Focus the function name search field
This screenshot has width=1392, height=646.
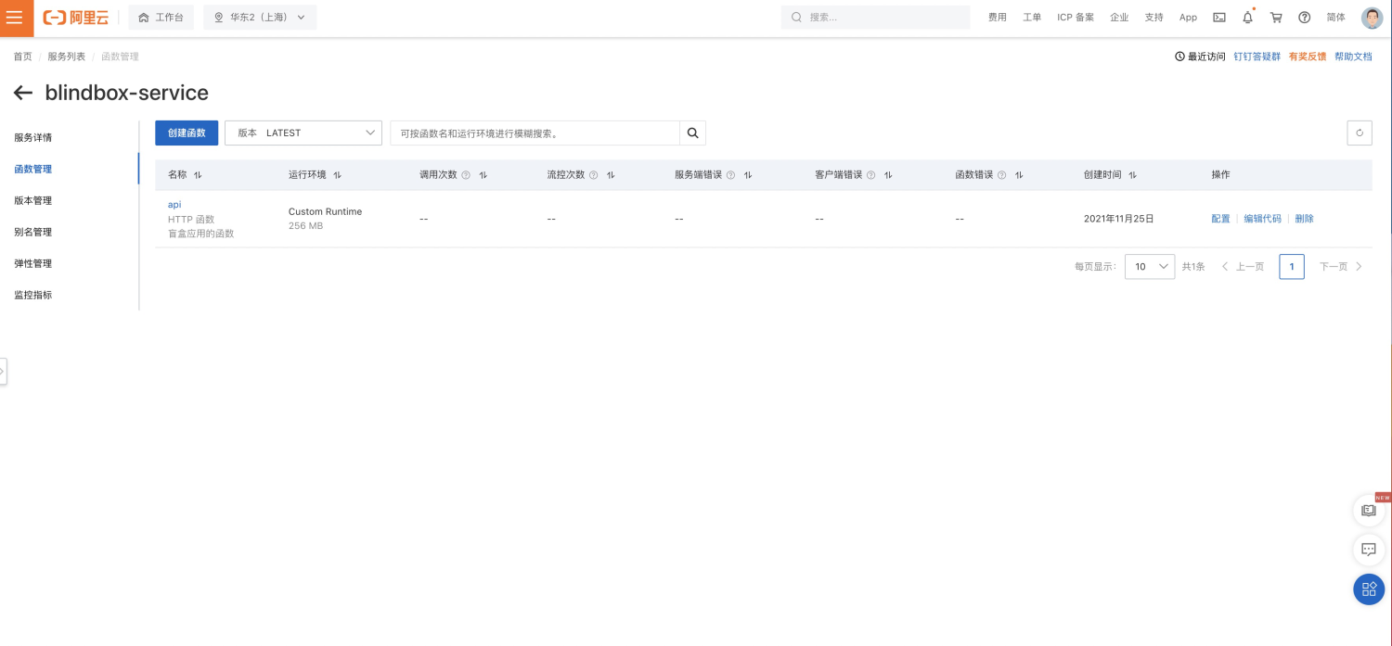535,133
